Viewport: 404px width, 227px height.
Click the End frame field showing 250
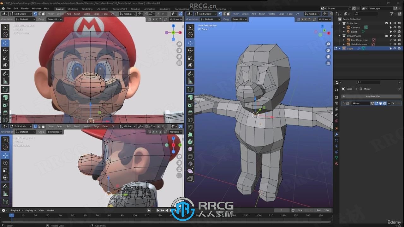pyautogui.click(x=323, y=210)
